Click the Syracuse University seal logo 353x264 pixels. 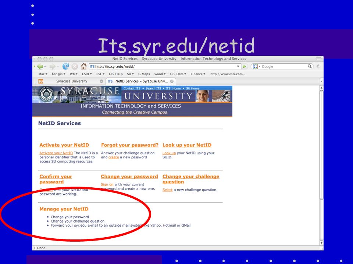point(46,94)
